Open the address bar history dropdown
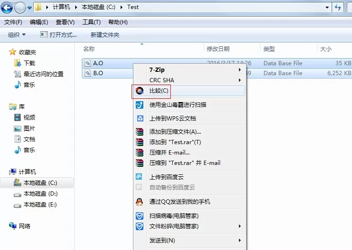 [x=327, y=8]
